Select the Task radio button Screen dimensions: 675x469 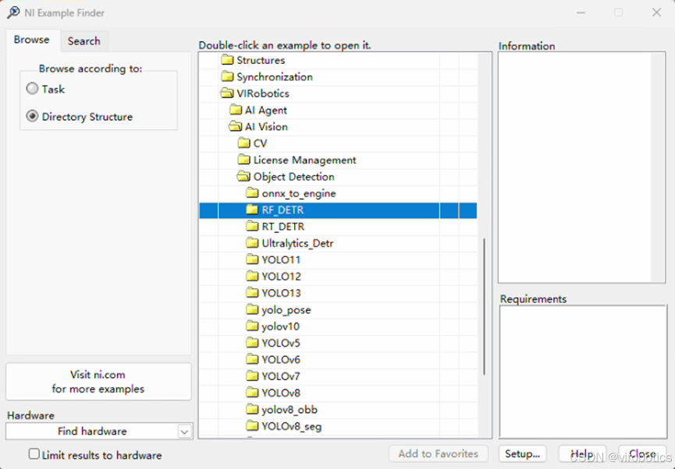[32, 89]
